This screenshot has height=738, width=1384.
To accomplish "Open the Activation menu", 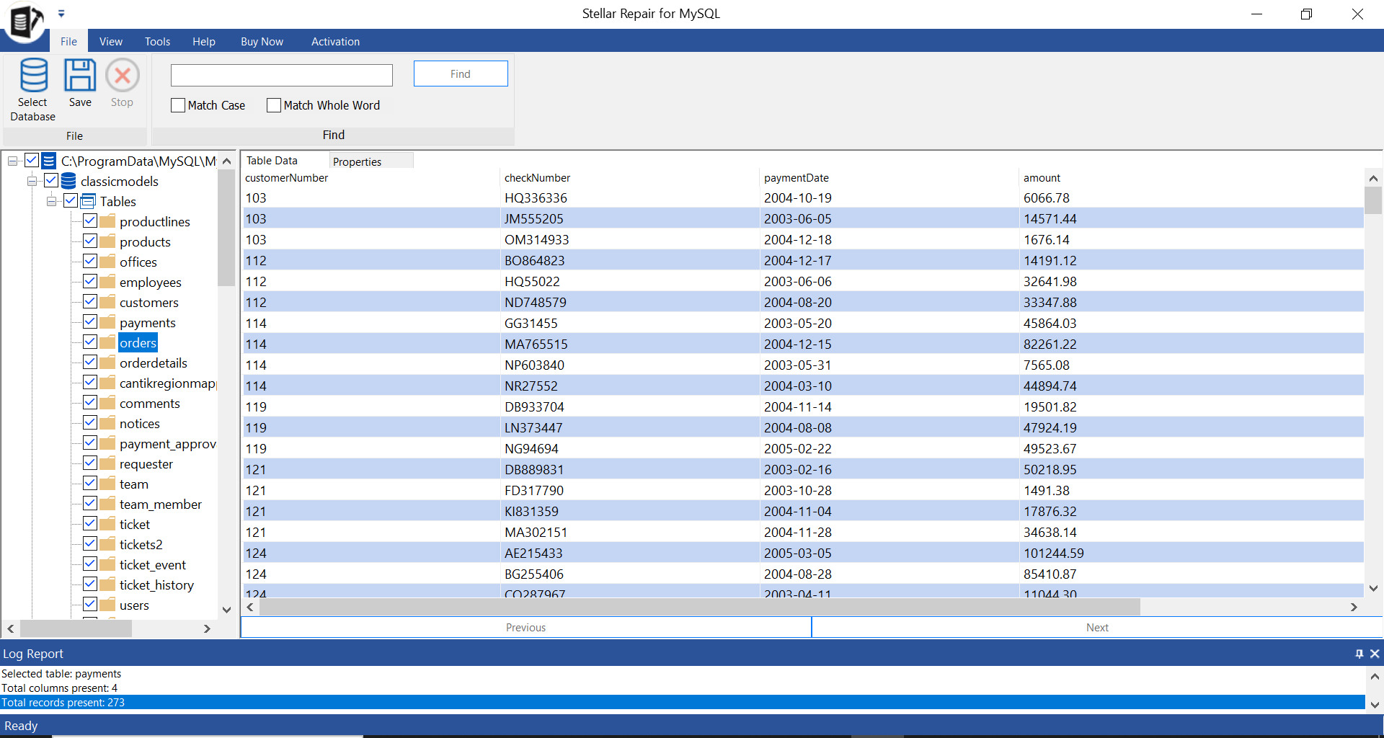I will [x=335, y=41].
